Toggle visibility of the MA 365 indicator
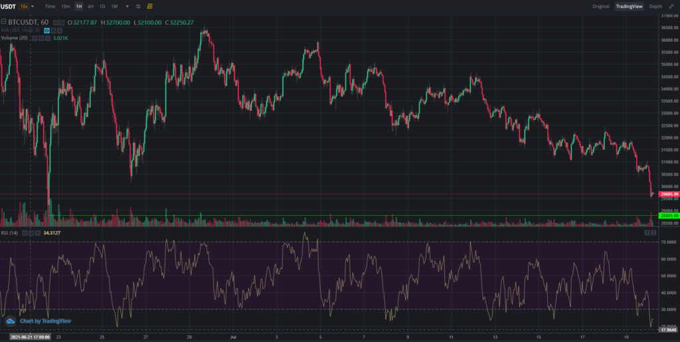 [x=46, y=31]
